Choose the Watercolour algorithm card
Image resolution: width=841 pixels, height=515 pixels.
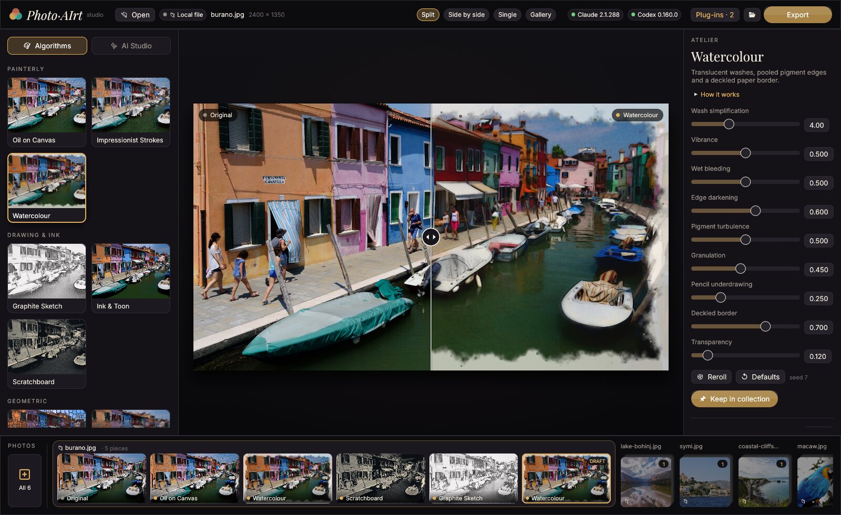tap(47, 188)
